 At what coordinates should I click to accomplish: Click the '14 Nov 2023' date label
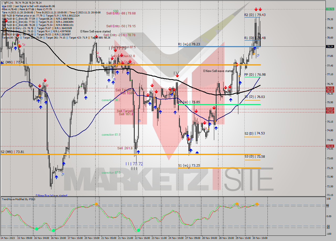8,238
